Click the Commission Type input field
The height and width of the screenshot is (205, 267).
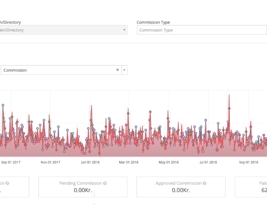click(201, 30)
